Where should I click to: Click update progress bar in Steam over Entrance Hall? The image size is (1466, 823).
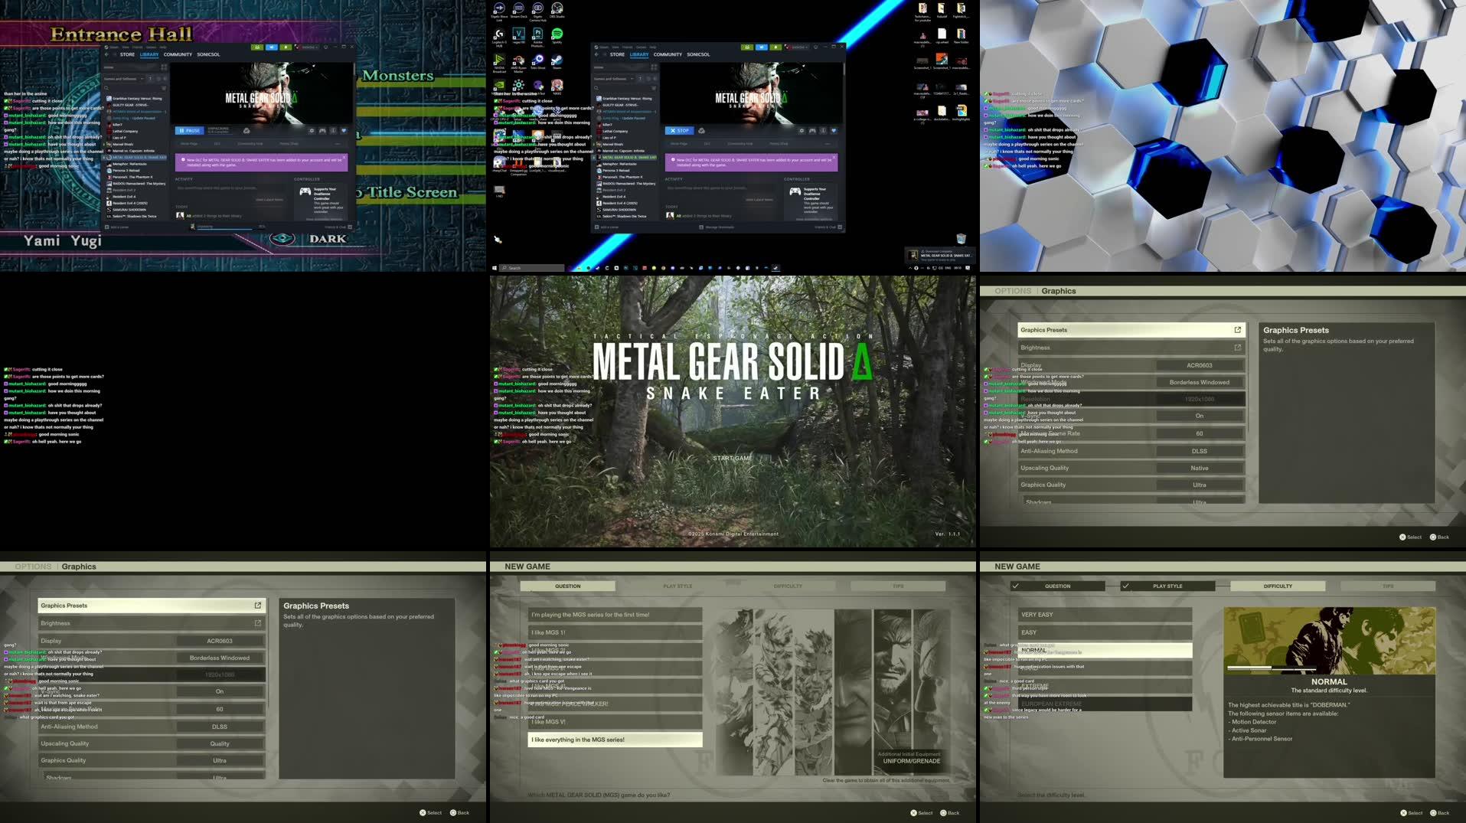[224, 227]
